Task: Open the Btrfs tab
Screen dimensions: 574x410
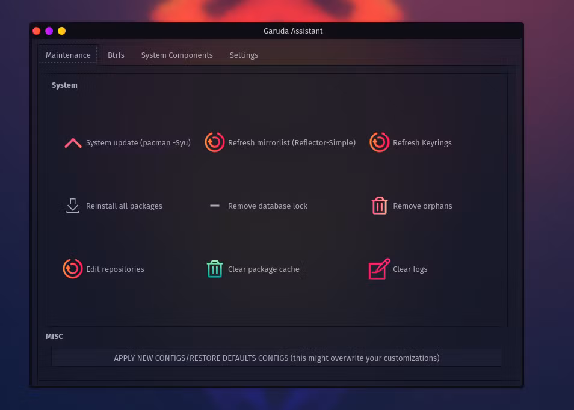Action: point(116,55)
